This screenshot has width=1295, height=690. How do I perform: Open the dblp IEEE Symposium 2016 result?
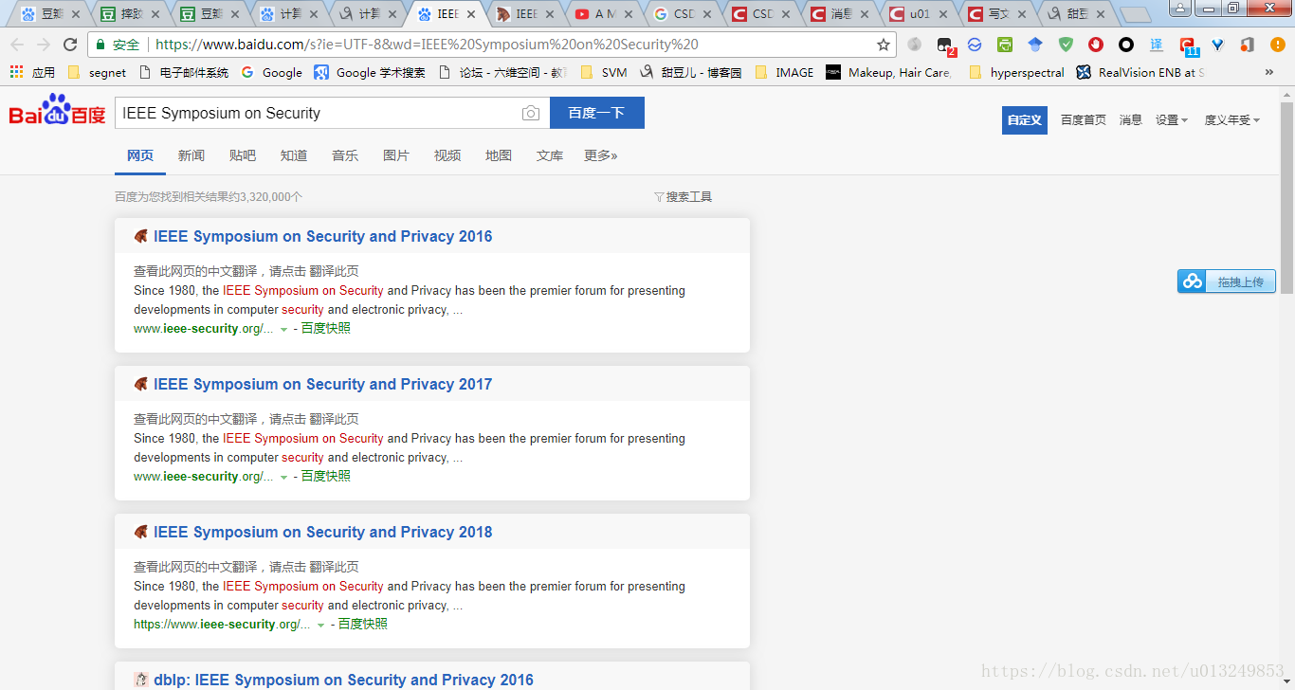pos(343,680)
